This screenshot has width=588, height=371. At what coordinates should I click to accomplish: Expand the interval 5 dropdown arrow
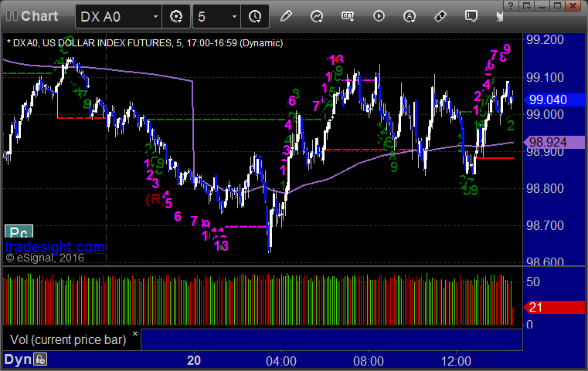point(234,16)
